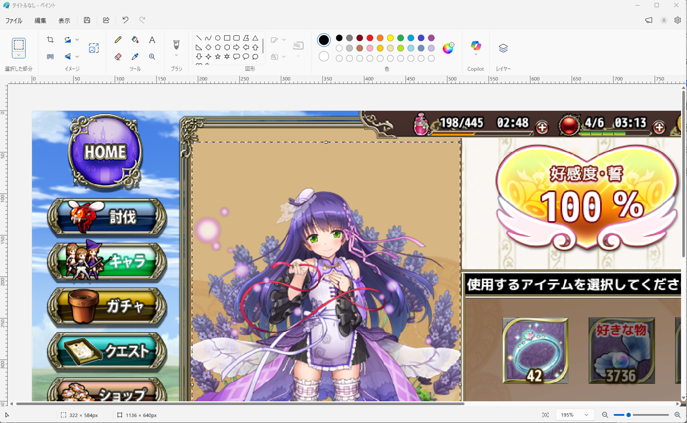Choose the red color swatch
687x423 pixels.
[x=370, y=38]
